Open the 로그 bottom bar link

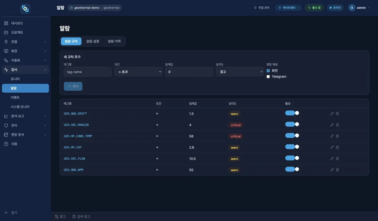(x=61, y=217)
